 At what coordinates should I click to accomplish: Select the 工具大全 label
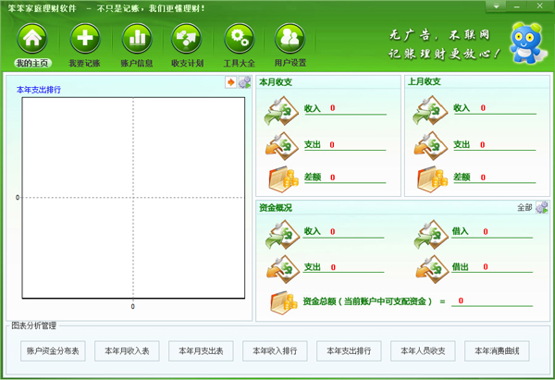click(x=240, y=63)
